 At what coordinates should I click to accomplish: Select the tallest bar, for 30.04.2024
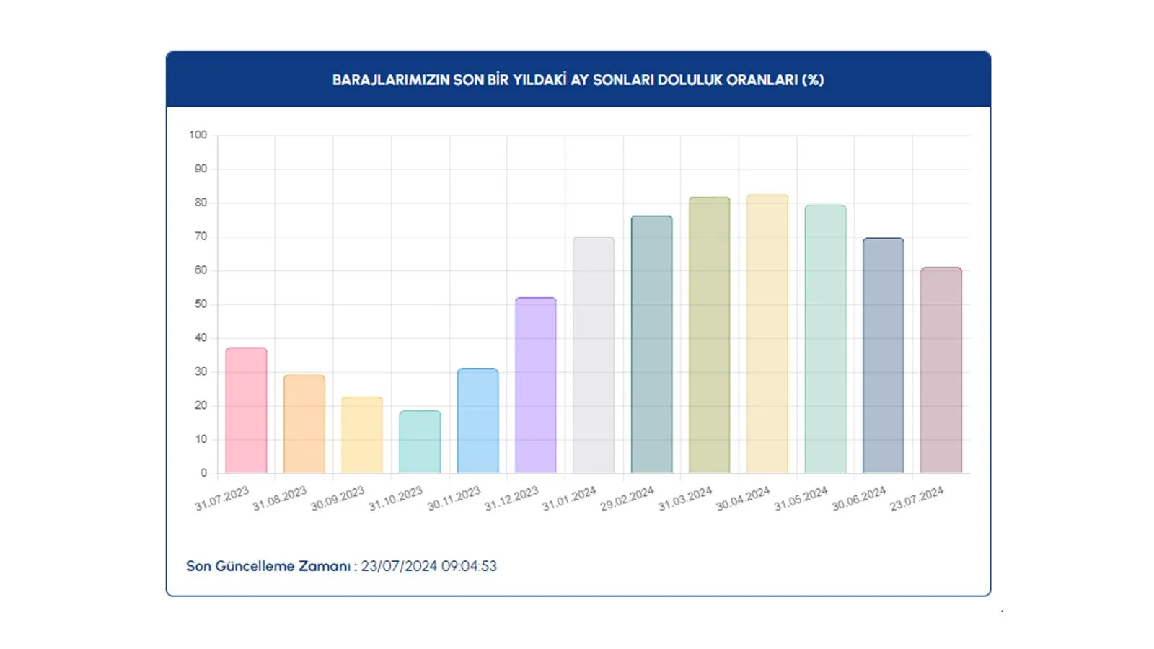click(767, 334)
